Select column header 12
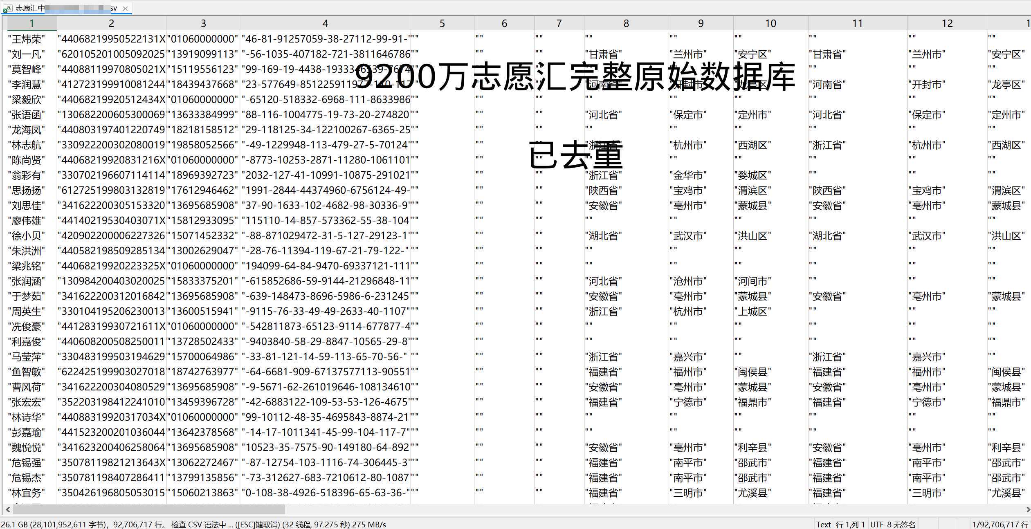 (x=947, y=23)
